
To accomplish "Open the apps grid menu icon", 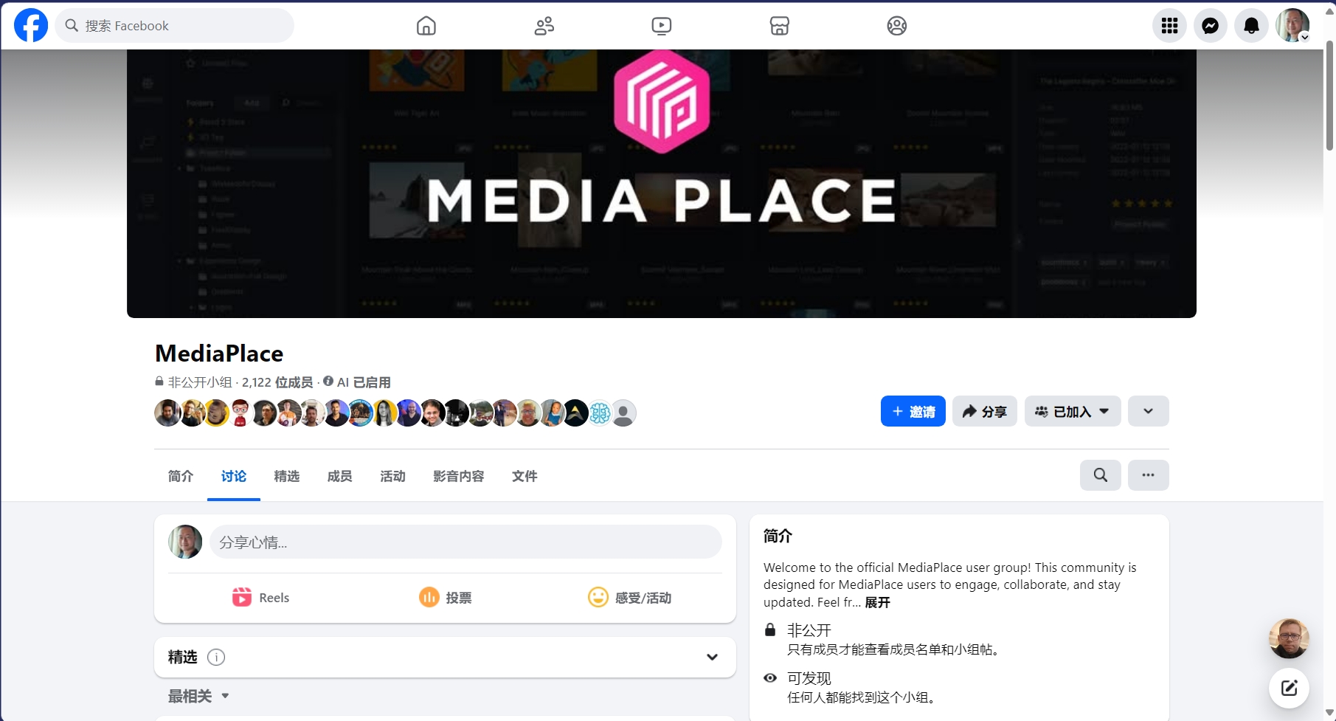I will 1169,26.
